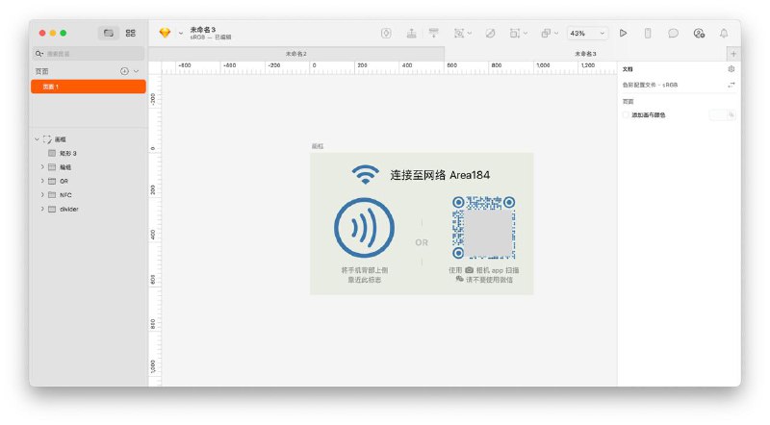Add a new page with the plus icon

(124, 71)
